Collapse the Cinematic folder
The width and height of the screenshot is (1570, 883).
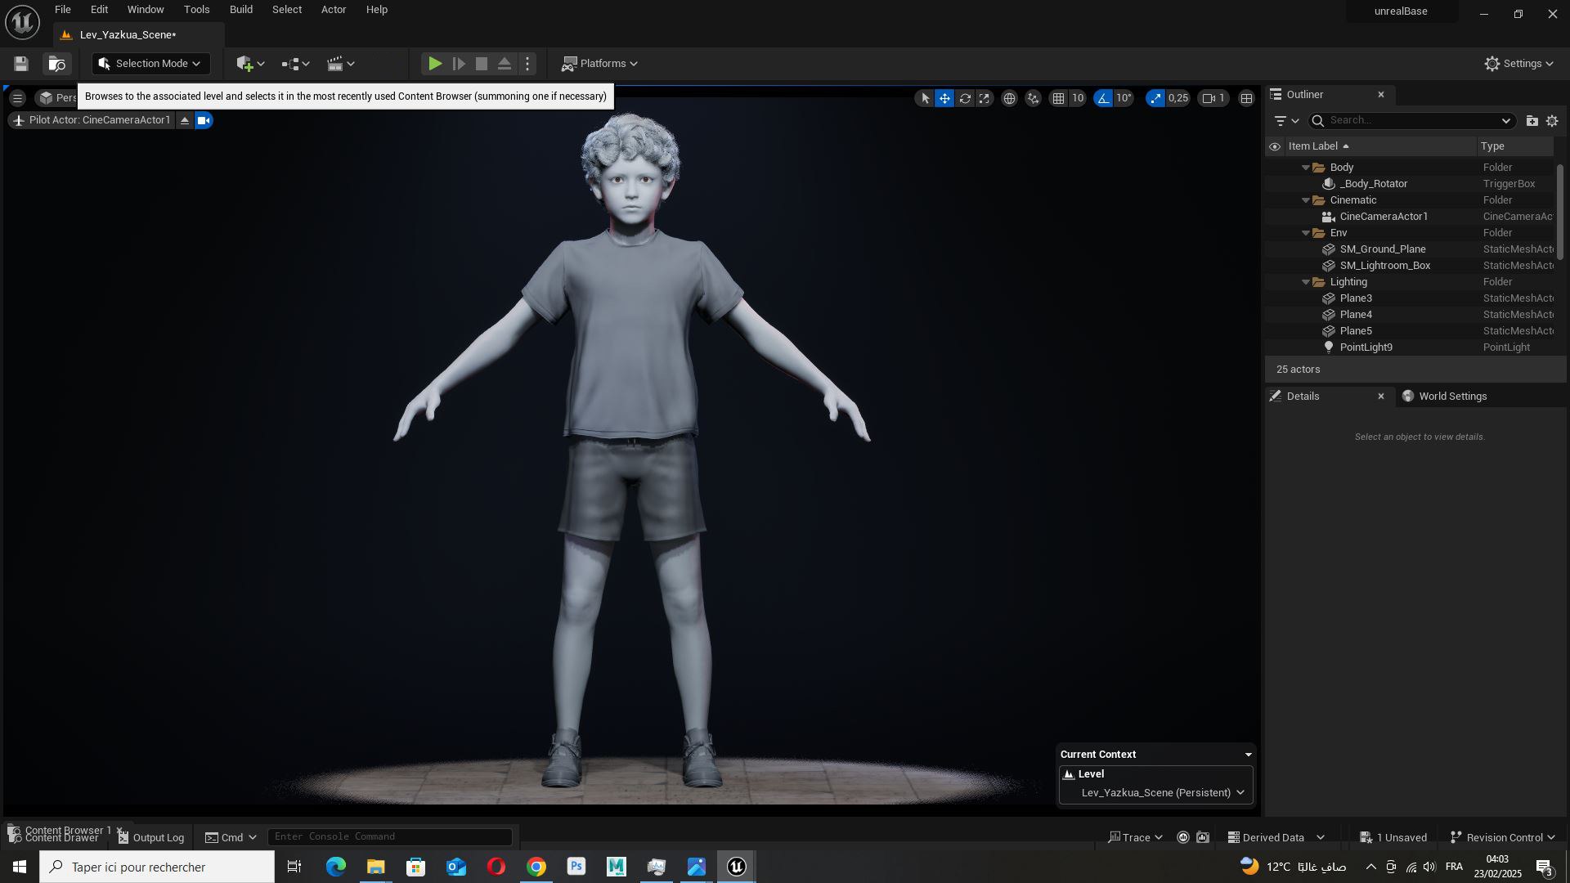point(1306,200)
